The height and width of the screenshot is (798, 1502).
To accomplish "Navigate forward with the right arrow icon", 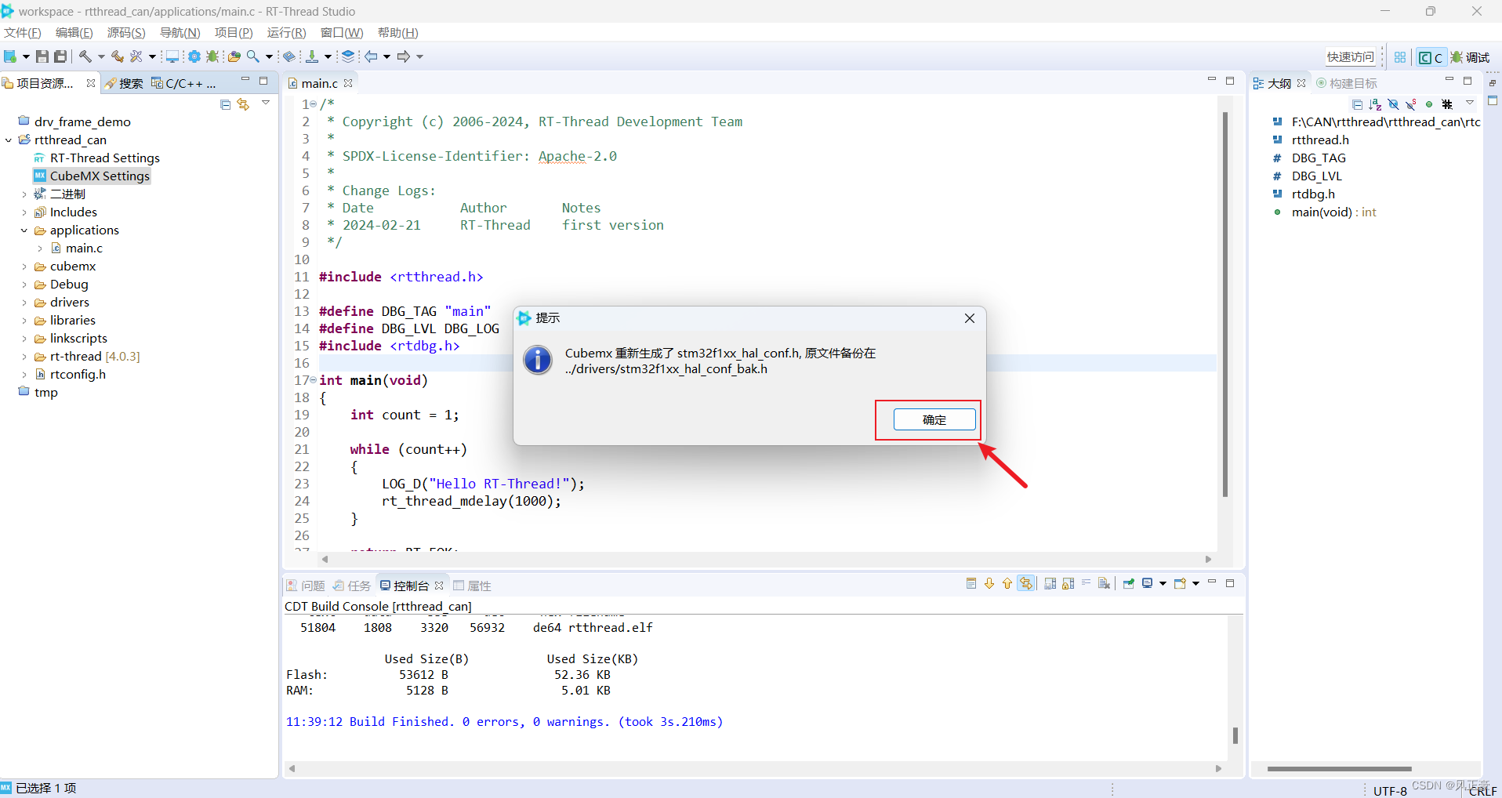I will 404,56.
